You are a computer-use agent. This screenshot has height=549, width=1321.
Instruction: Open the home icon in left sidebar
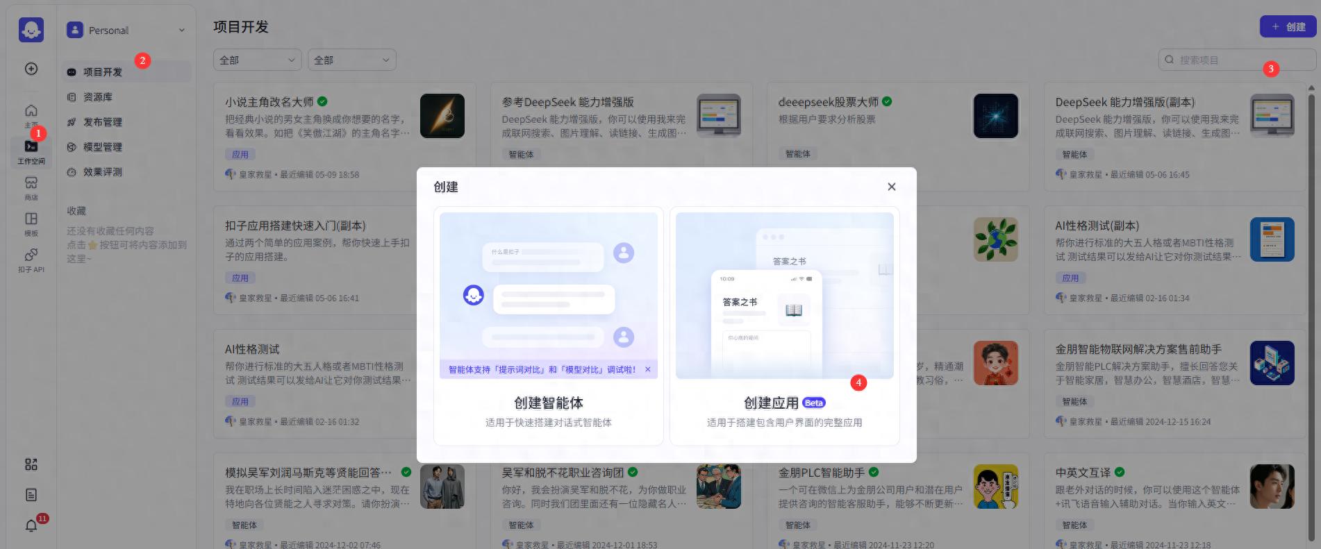(x=31, y=111)
